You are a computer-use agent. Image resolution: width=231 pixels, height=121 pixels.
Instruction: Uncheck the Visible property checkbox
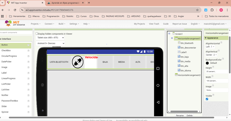207,99
